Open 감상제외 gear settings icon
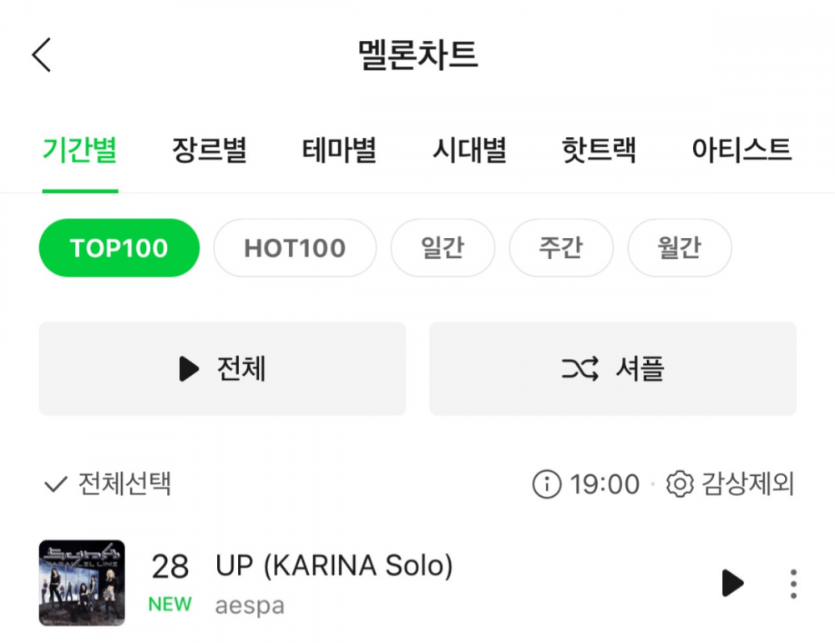Viewport: 835px width, 643px height. [x=680, y=484]
